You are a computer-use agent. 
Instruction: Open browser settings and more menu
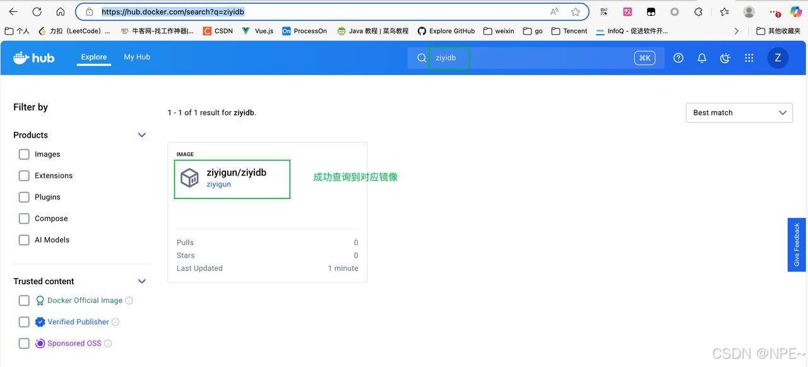coord(775,12)
